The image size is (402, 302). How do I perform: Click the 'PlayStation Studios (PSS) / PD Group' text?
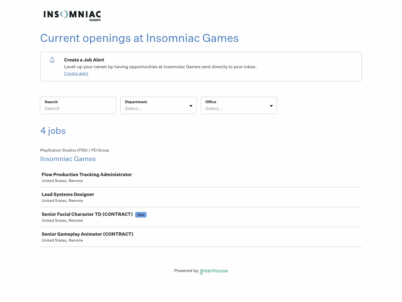75,150
